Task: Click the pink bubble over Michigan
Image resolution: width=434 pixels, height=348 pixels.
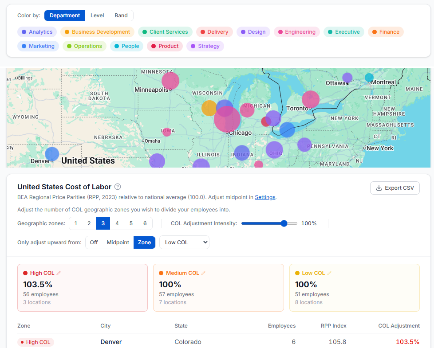Action: pyautogui.click(x=247, y=110)
